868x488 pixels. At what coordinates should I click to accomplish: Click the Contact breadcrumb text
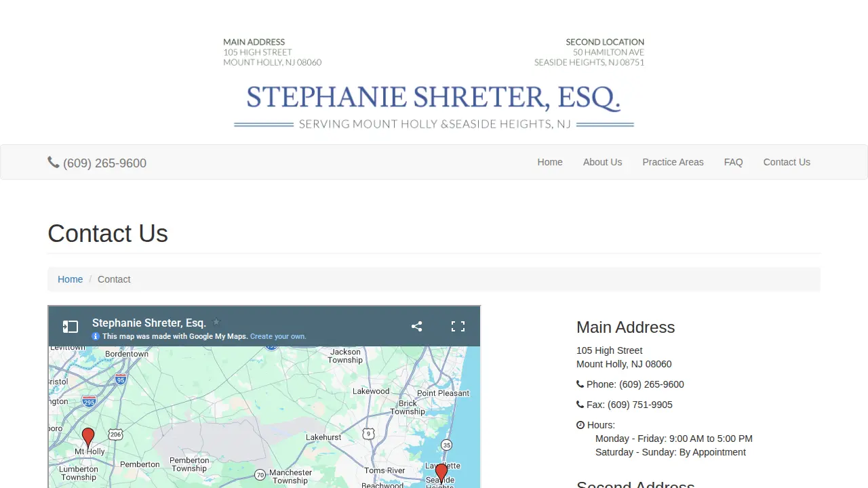pos(114,279)
